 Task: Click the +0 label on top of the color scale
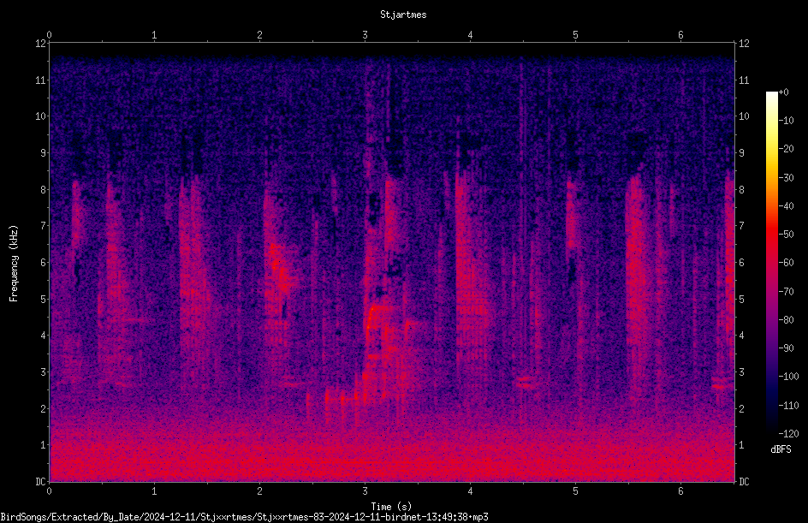click(x=784, y=92)
